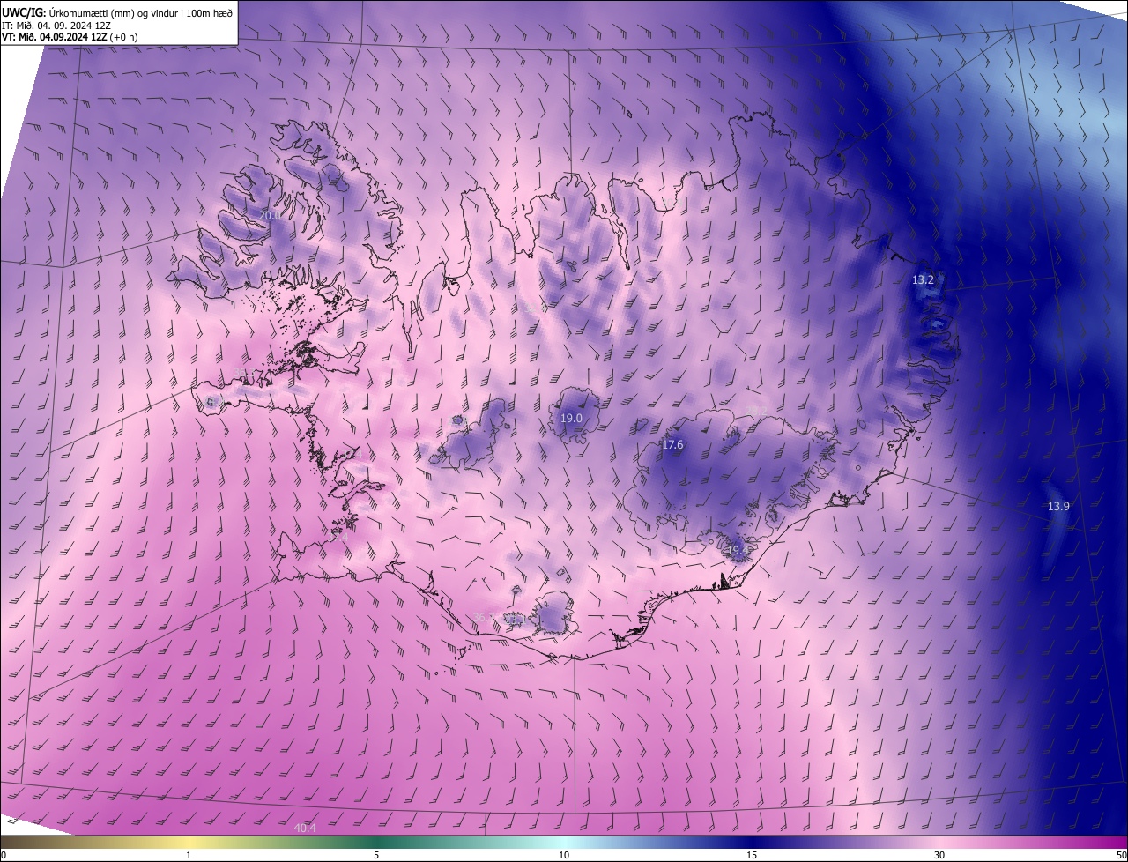Click the '5' tick label on the colour scale
Viewport: 1128px width, 862px height.
coord(376,855)
